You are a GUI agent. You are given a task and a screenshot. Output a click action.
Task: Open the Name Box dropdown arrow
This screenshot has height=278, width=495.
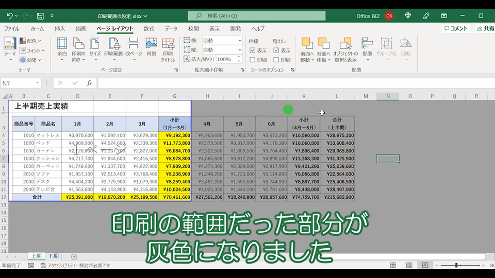click(37, 83)
